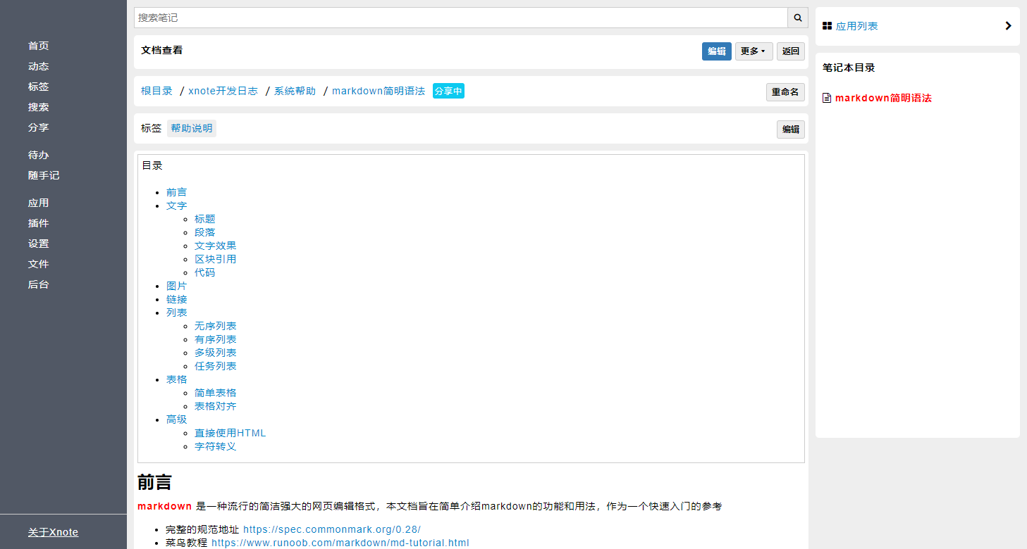
Task: Open 任务列表 from the table of contents
Action: pos(216,365)
